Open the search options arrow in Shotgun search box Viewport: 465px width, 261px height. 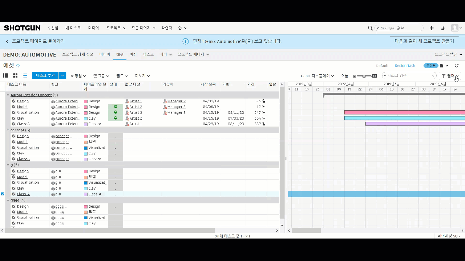(x=377, y=28)
